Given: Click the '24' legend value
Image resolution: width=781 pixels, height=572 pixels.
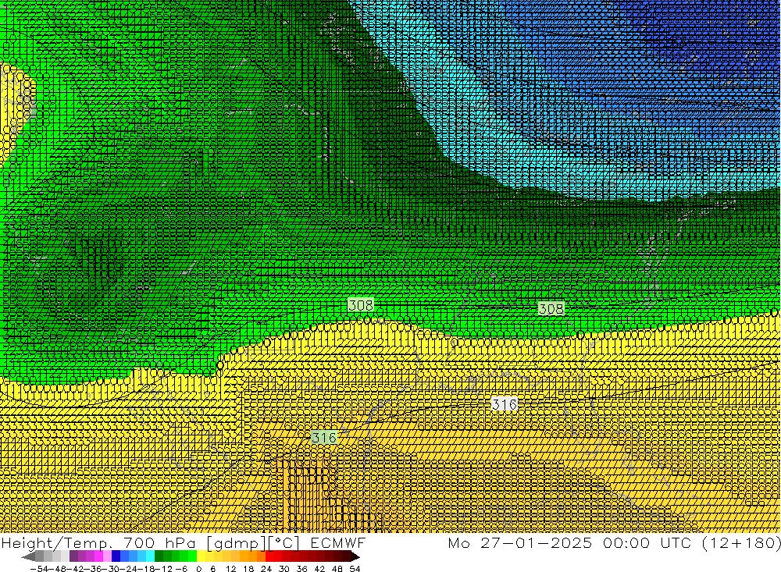Looking at the screenshot, I should pyautogui.click(x=266, y=569).
